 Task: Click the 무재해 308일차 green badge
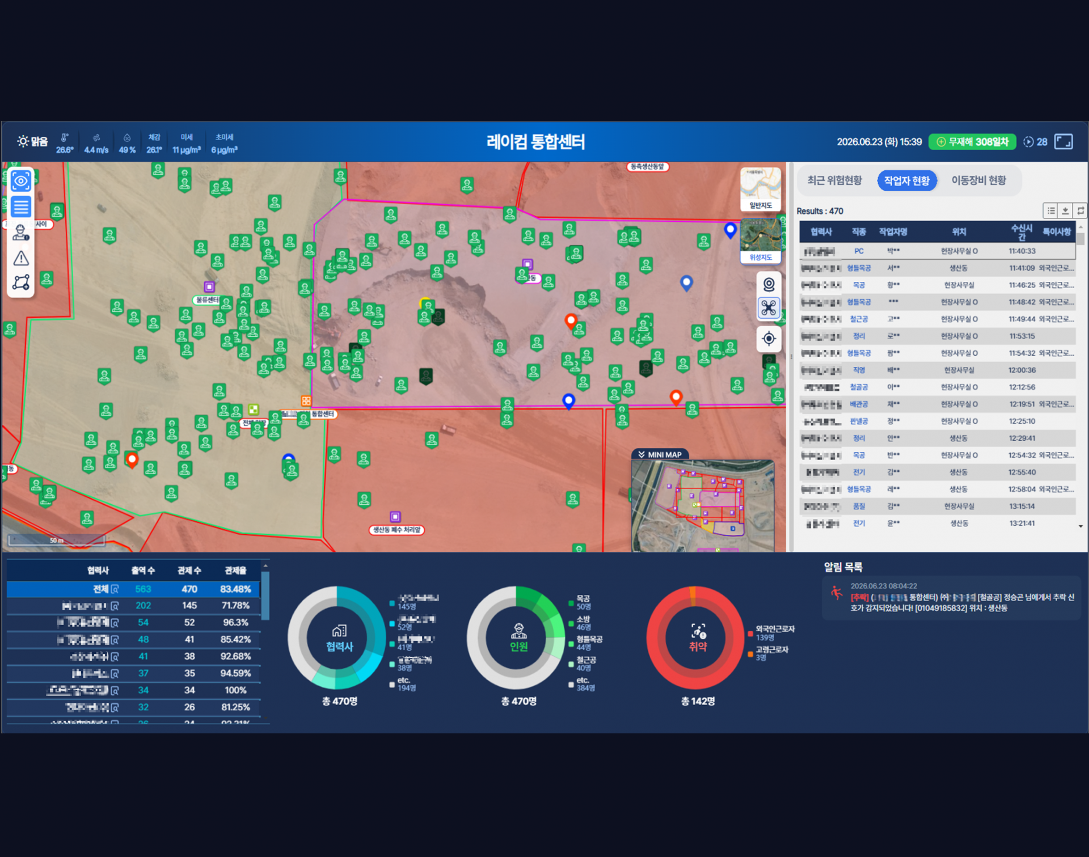pyautogui.click(x=972, y=142)
